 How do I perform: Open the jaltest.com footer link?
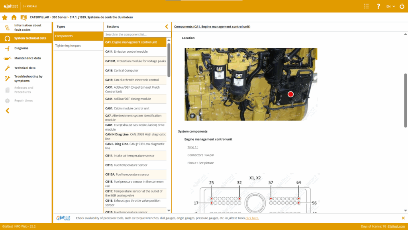(x=396, y=226)
